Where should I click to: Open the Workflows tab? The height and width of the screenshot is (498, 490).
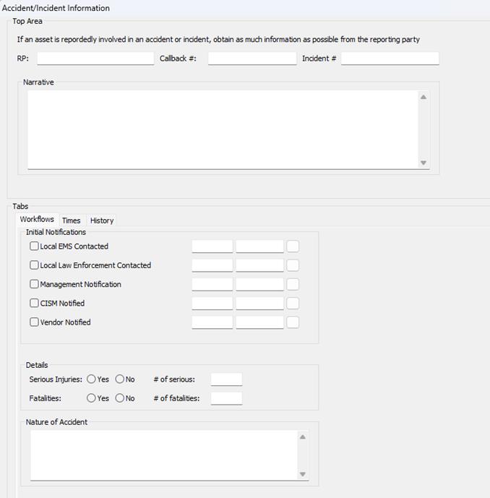tap(37, 219)
